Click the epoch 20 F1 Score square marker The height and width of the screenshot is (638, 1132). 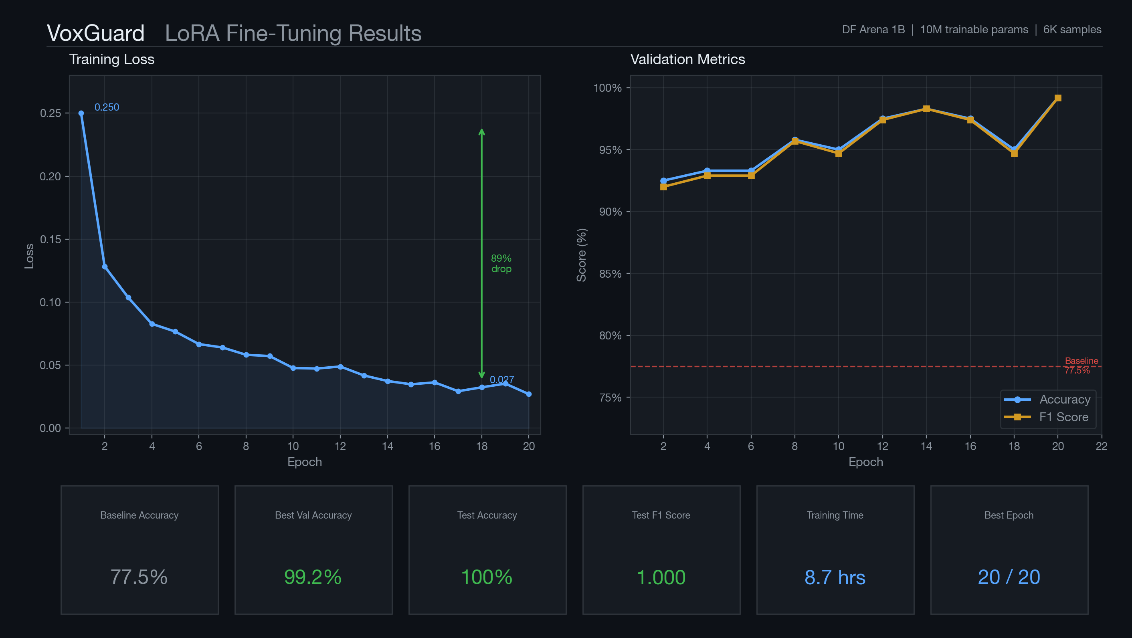[1058, 99]
